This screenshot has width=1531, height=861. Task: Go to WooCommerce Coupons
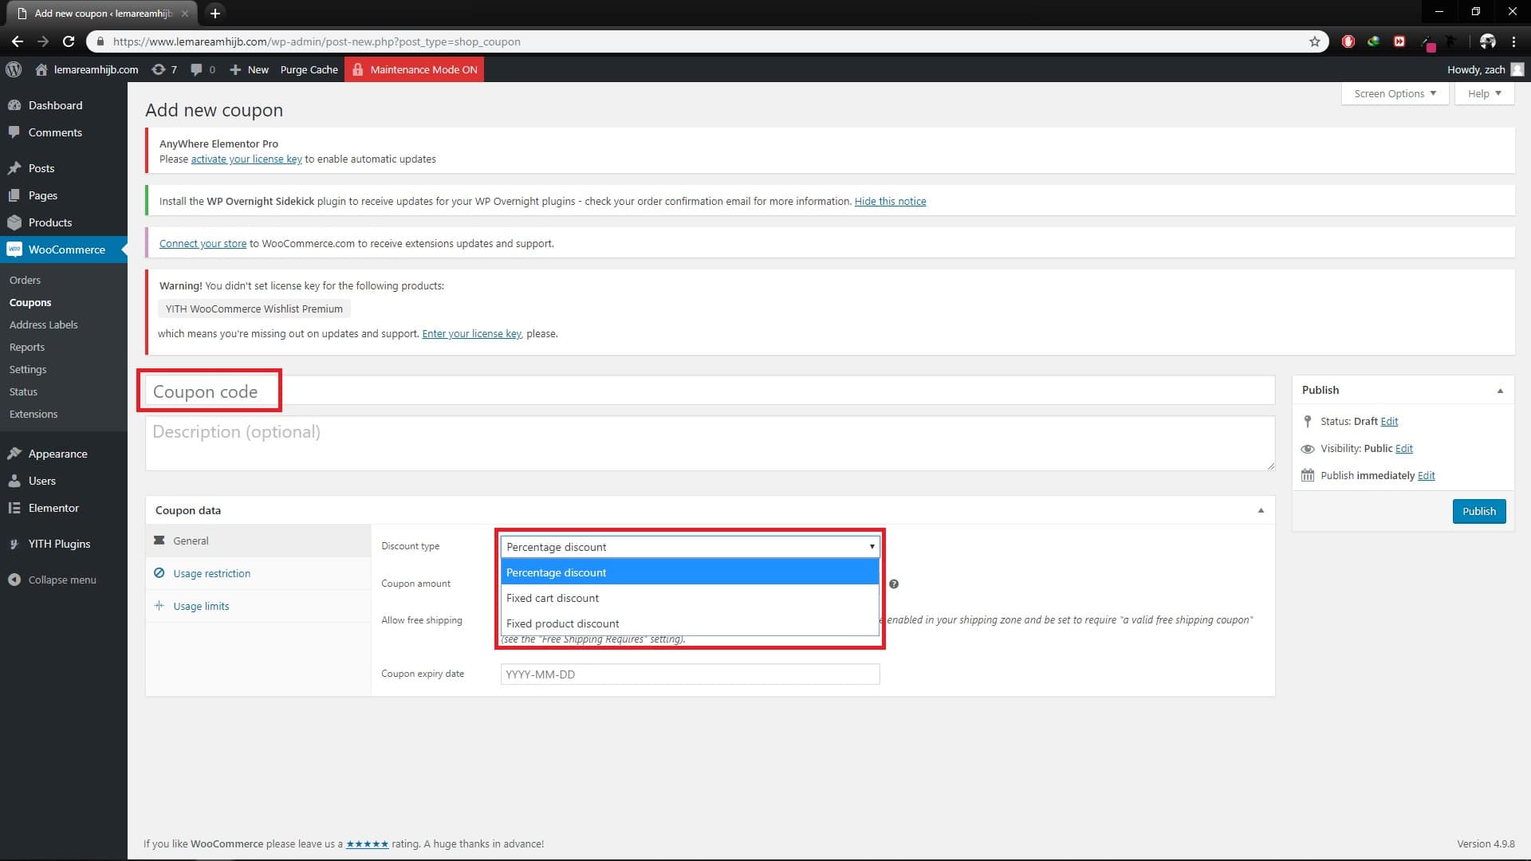click(30, 302)
